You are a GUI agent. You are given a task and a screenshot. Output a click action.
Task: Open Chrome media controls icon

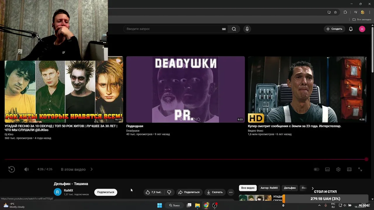[x=356, y=12]
